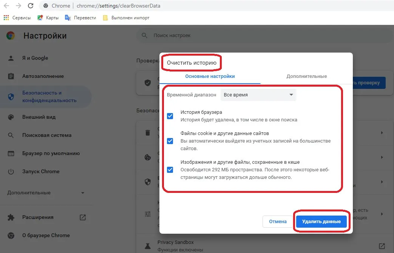Expand the Дополнительные sidebar section

[45, 193]
